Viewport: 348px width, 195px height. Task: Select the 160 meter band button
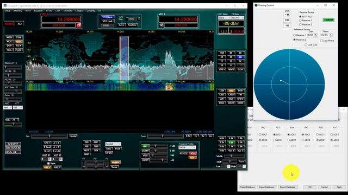coord(222,53)
